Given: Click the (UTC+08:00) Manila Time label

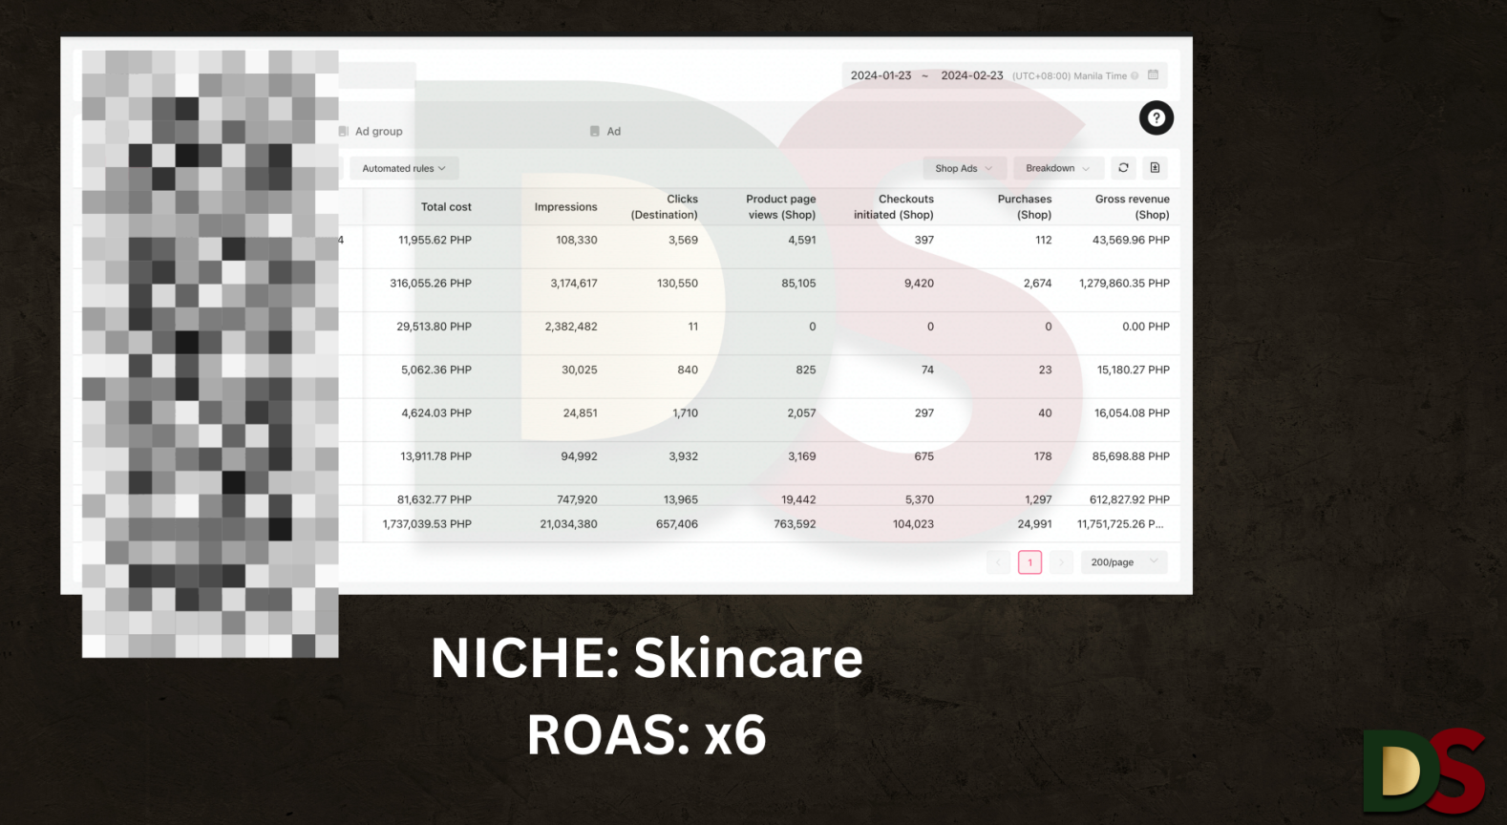Looking at the screenshot, I should coord(1070,75).
